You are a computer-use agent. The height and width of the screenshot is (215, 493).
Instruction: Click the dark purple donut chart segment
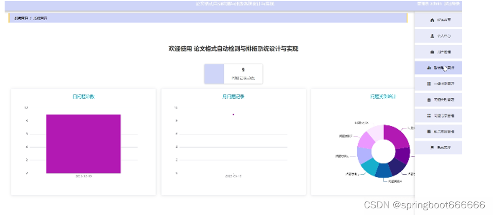(x=403, y=156)
